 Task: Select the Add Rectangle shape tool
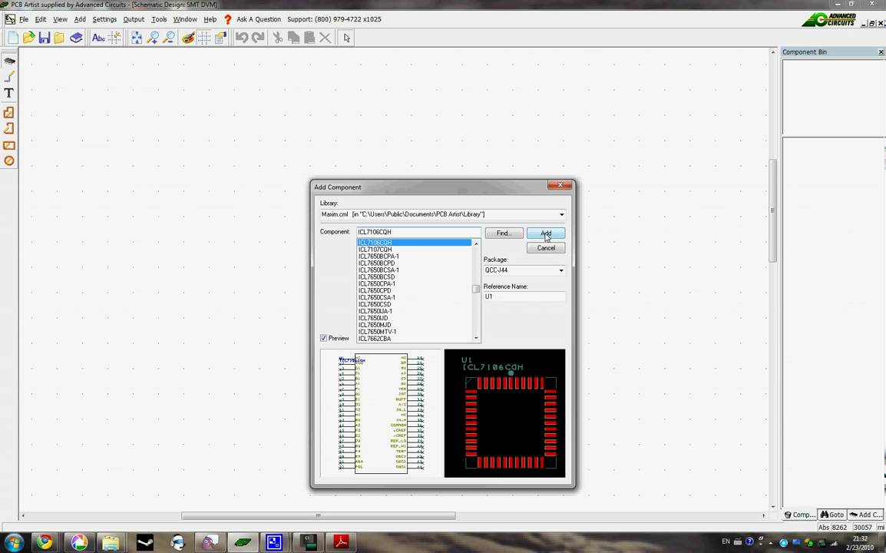[x=9, y=145]
